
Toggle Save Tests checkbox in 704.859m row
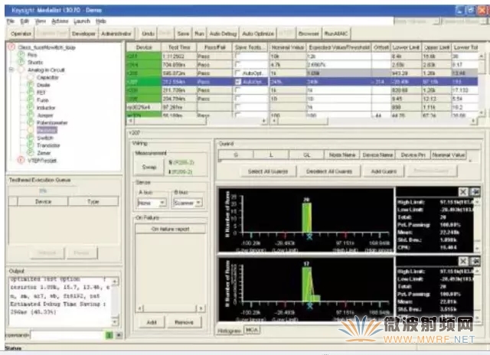coord(238,64)
